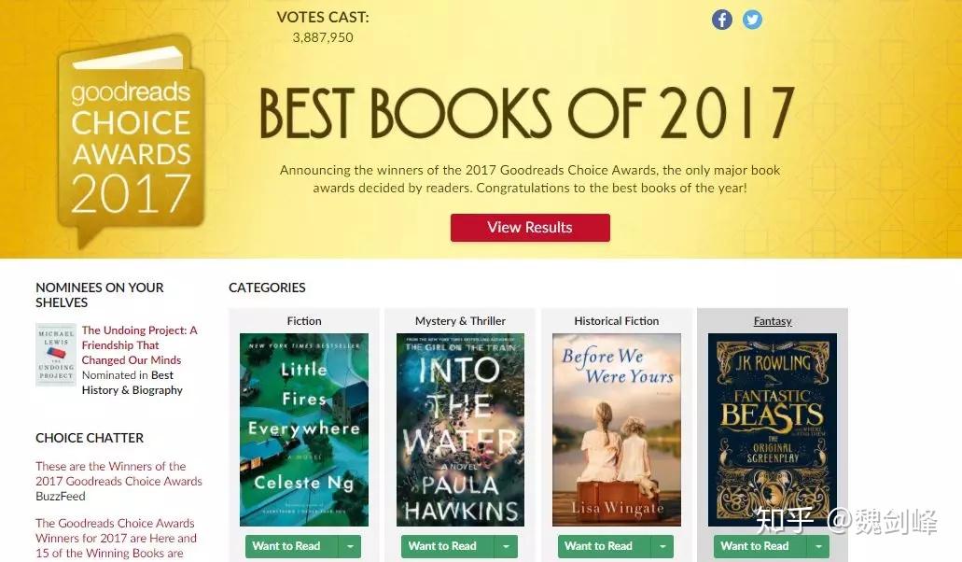Expand shelf dropdown under Fantastic Beasts
This screenshot has width=962, height=562.
818,546
